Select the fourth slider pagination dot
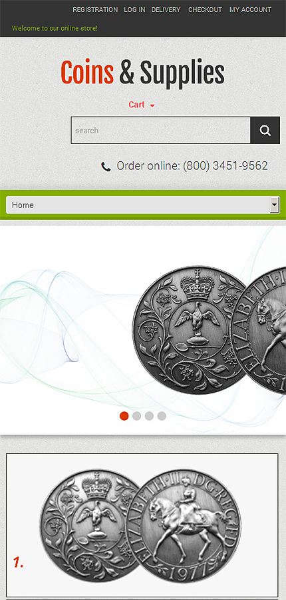The image size is (286, 600). [x=162, y=416]
